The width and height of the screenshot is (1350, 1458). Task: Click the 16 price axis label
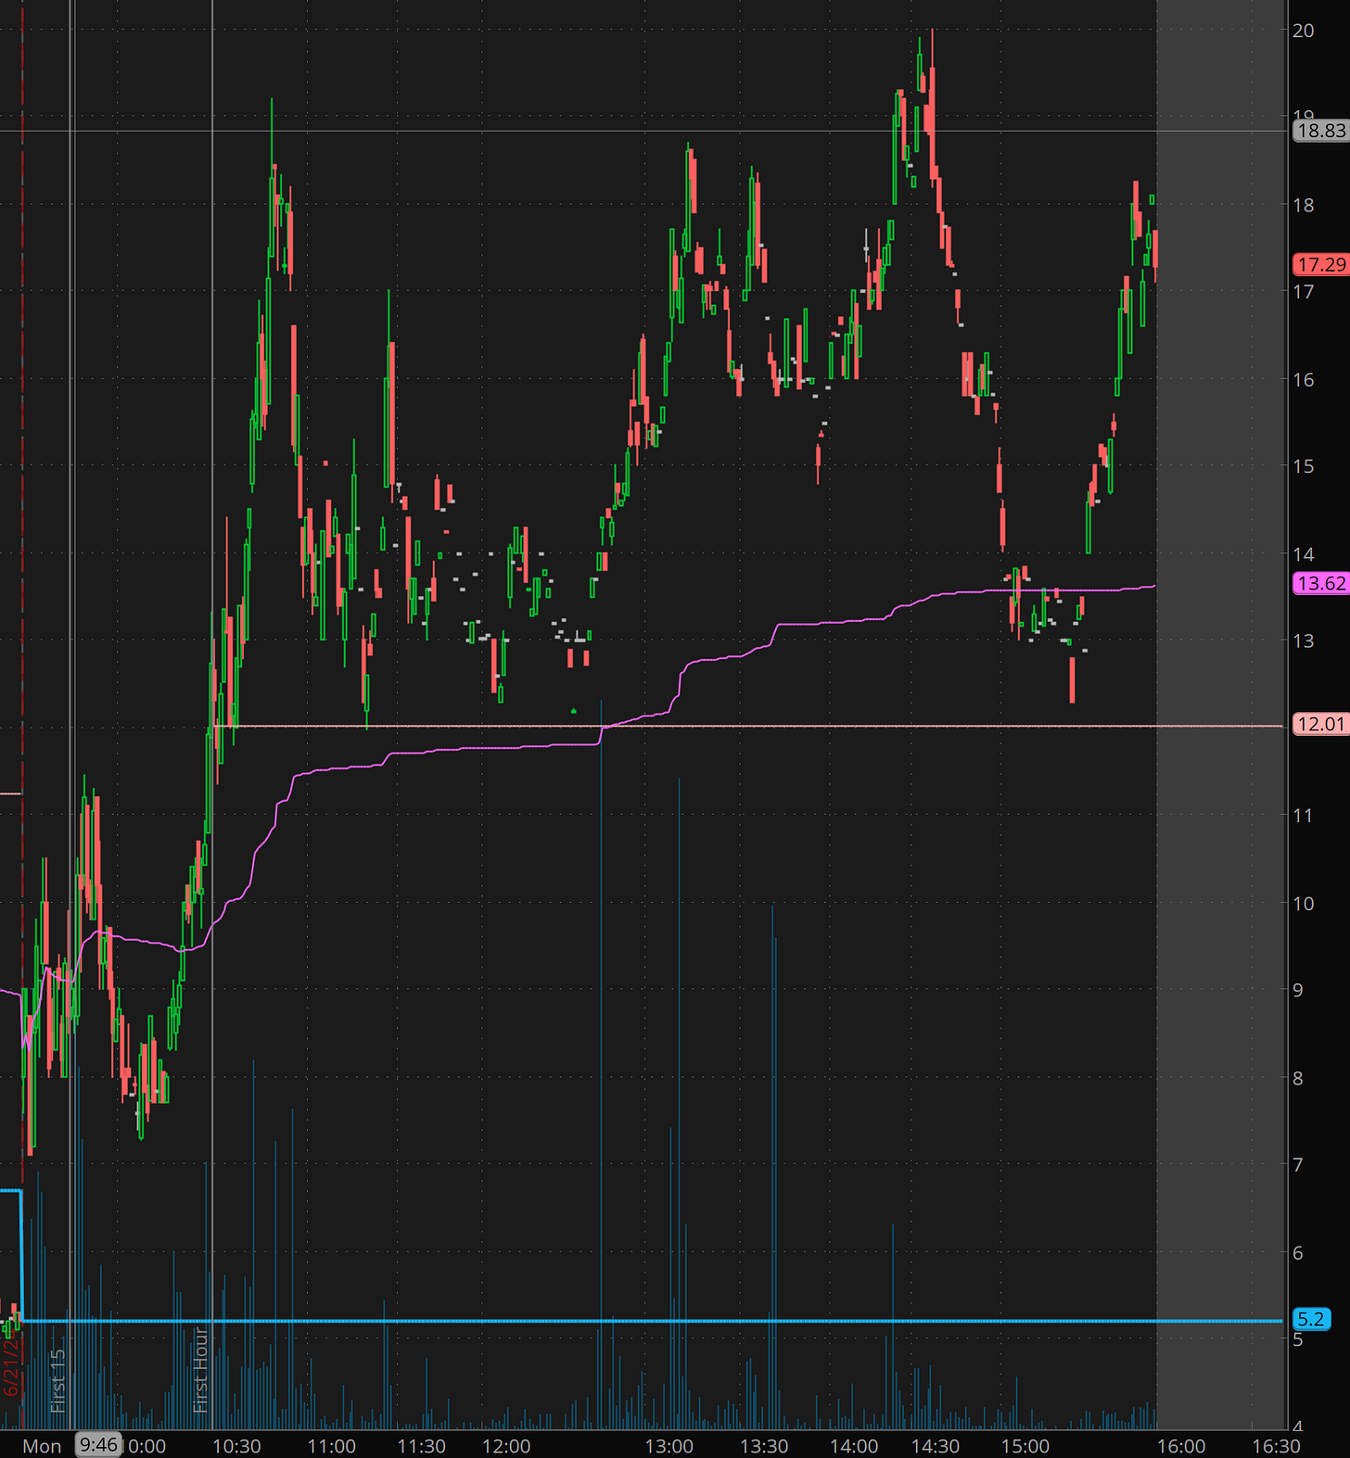coord(1304,379)
